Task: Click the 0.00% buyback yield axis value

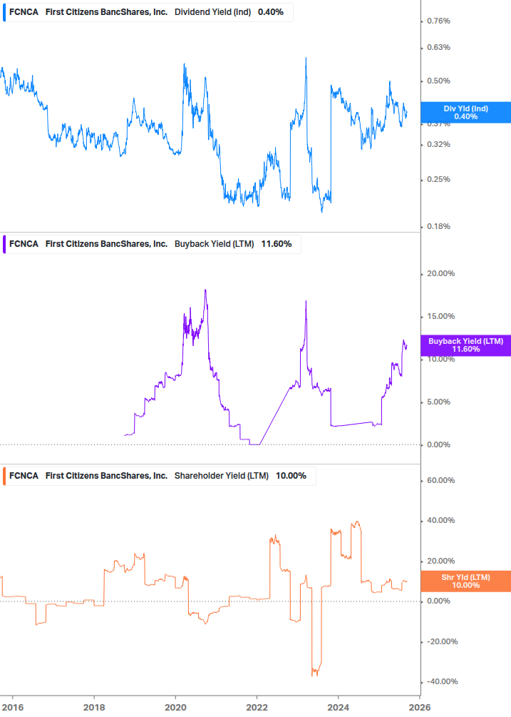Action: pos(438,444)
